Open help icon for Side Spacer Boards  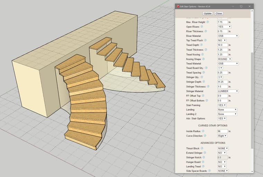209,171
